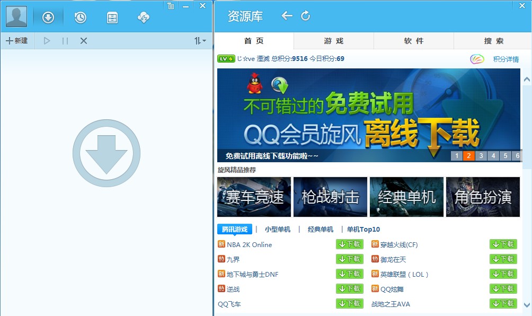The height and width of the screenshot is (316, 532).
Task: Download 穿越火线(CF)
Action: (503, 244)
